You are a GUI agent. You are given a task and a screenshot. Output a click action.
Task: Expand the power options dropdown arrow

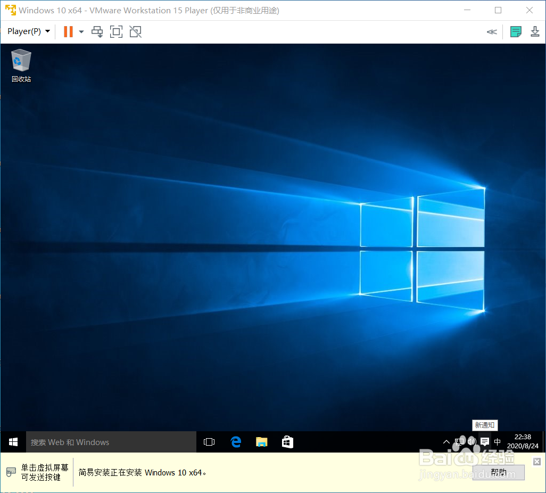coord(81,32)
